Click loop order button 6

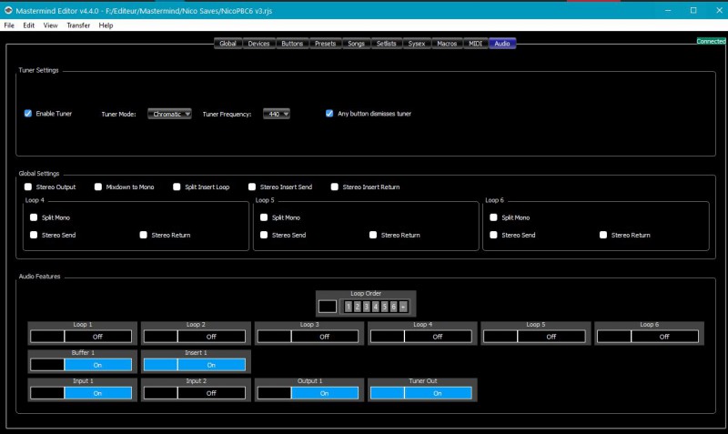394,307
